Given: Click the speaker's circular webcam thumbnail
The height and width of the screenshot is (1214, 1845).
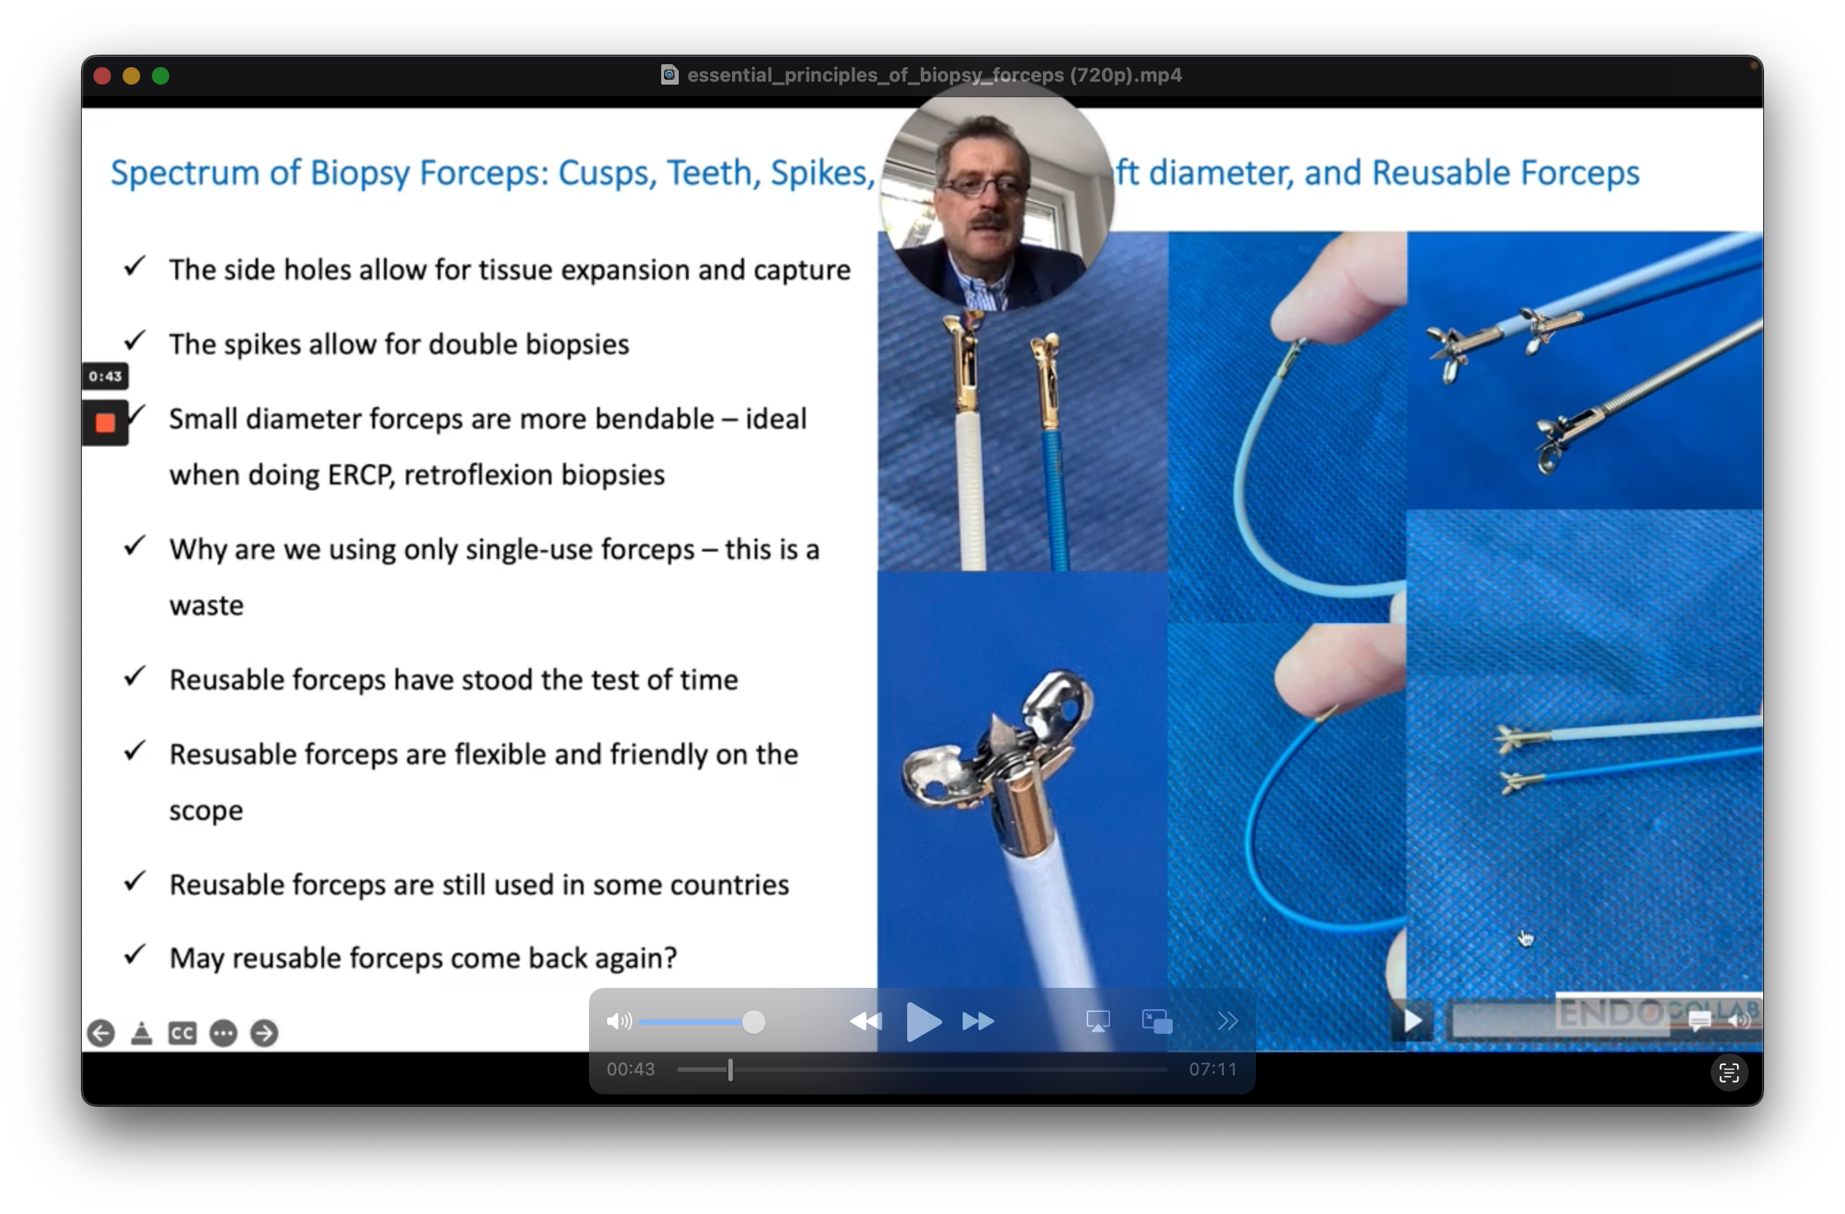Looking at the screenshot, I should pos(997,196).
